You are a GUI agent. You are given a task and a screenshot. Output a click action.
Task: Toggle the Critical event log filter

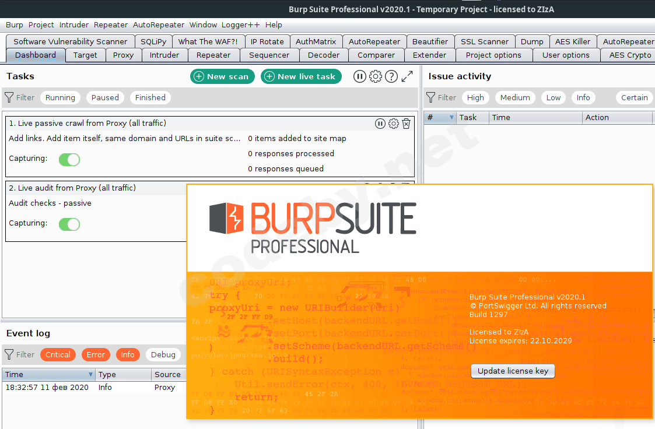tap(58, 354)
